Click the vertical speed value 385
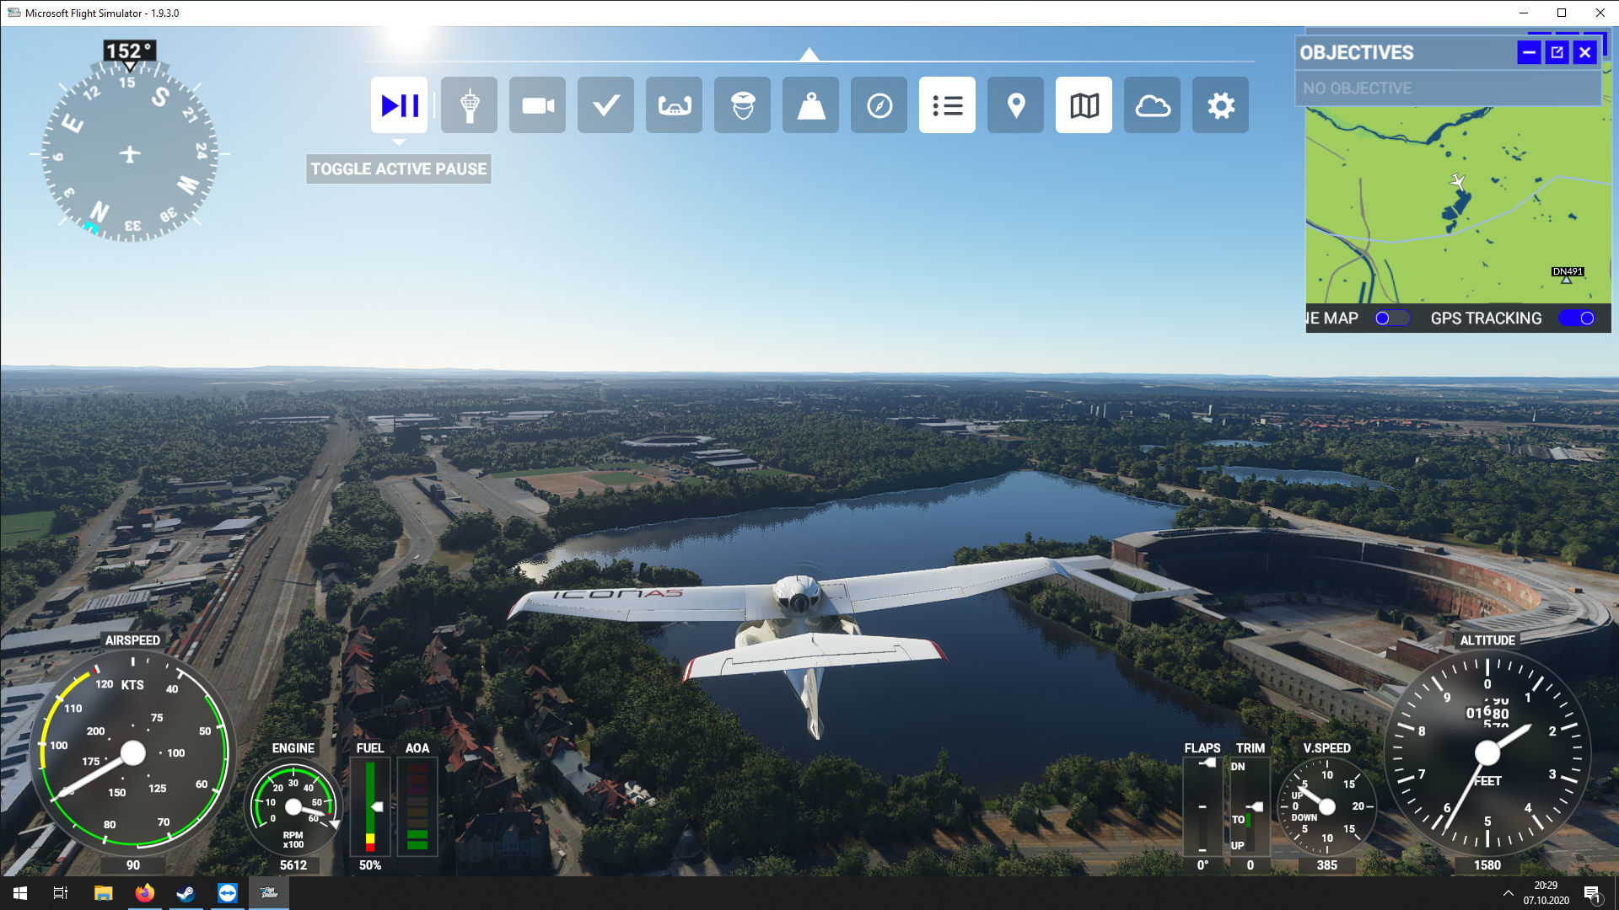The height and width of the screenshot is (910, 1619). point(1327,865)
